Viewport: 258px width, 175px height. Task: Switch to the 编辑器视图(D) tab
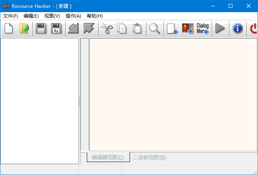point(108,157)
